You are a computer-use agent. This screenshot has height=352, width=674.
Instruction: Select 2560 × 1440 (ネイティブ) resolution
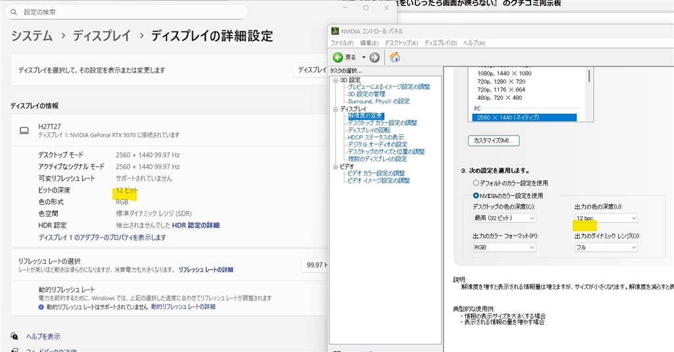click(524, 117)
